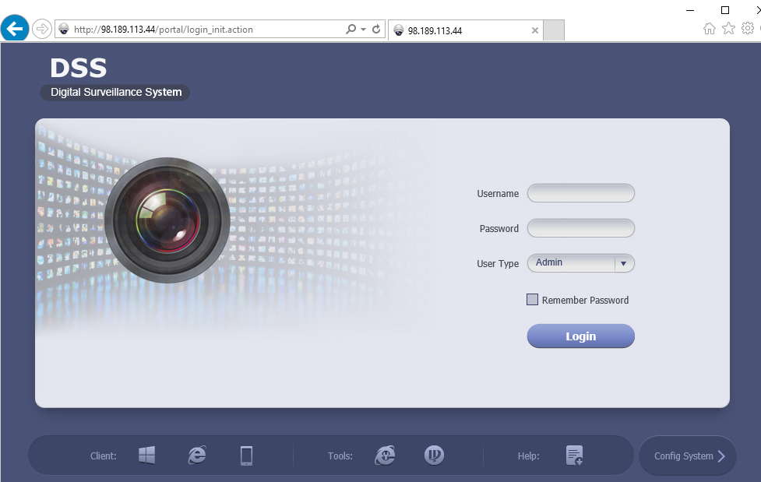Click the browser Back arrow button
This screenshot has height=482, width=761.
pyautogui.click(x=15, y=29)
